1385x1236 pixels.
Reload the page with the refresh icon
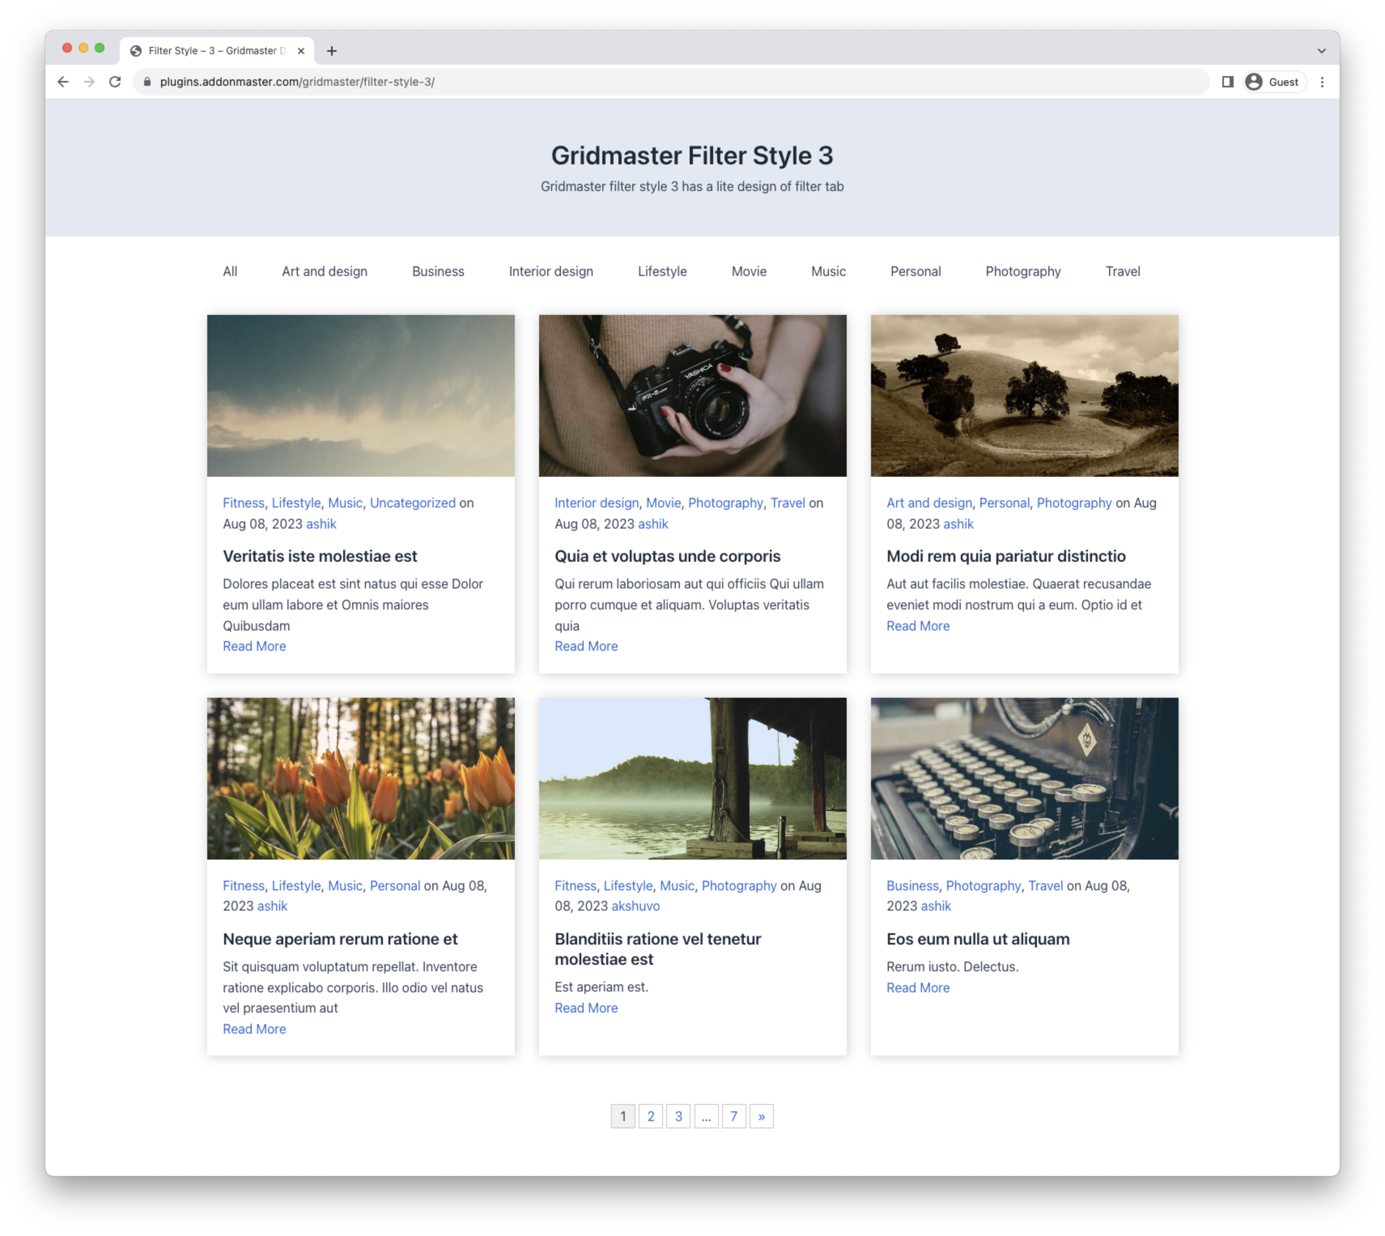click(x=115, y=81)
